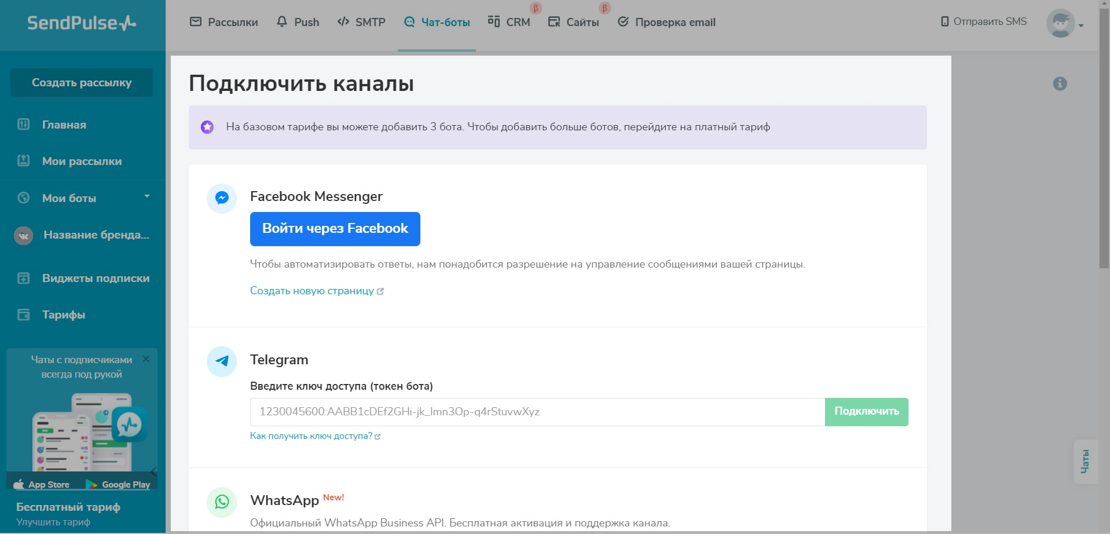Open Виджеты подписки in the sidebar
This screenshot has height=534, width=1110.
click(x=96, y=278)
